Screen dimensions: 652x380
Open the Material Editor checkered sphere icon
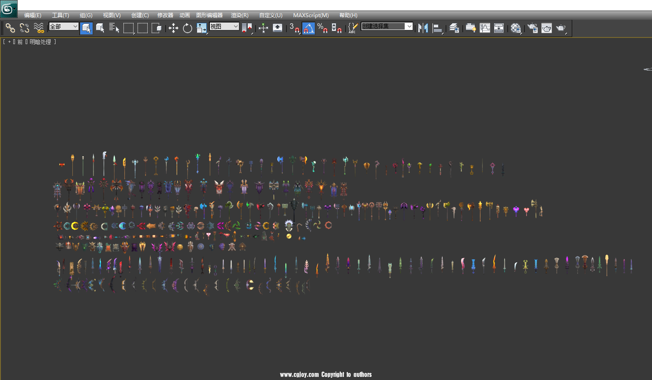516,28
